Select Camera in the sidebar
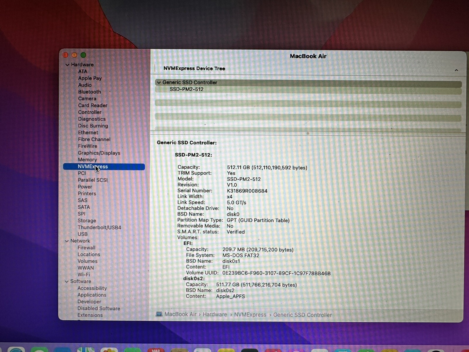 click(87, 99)
